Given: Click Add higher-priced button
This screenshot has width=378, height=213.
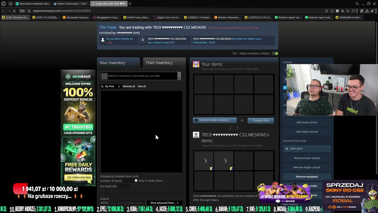Looking at the screenshot, I should click(307, 132).
